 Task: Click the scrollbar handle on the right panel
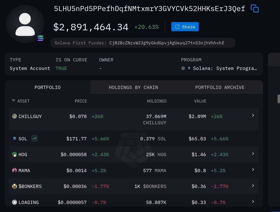tap(278, 99)
